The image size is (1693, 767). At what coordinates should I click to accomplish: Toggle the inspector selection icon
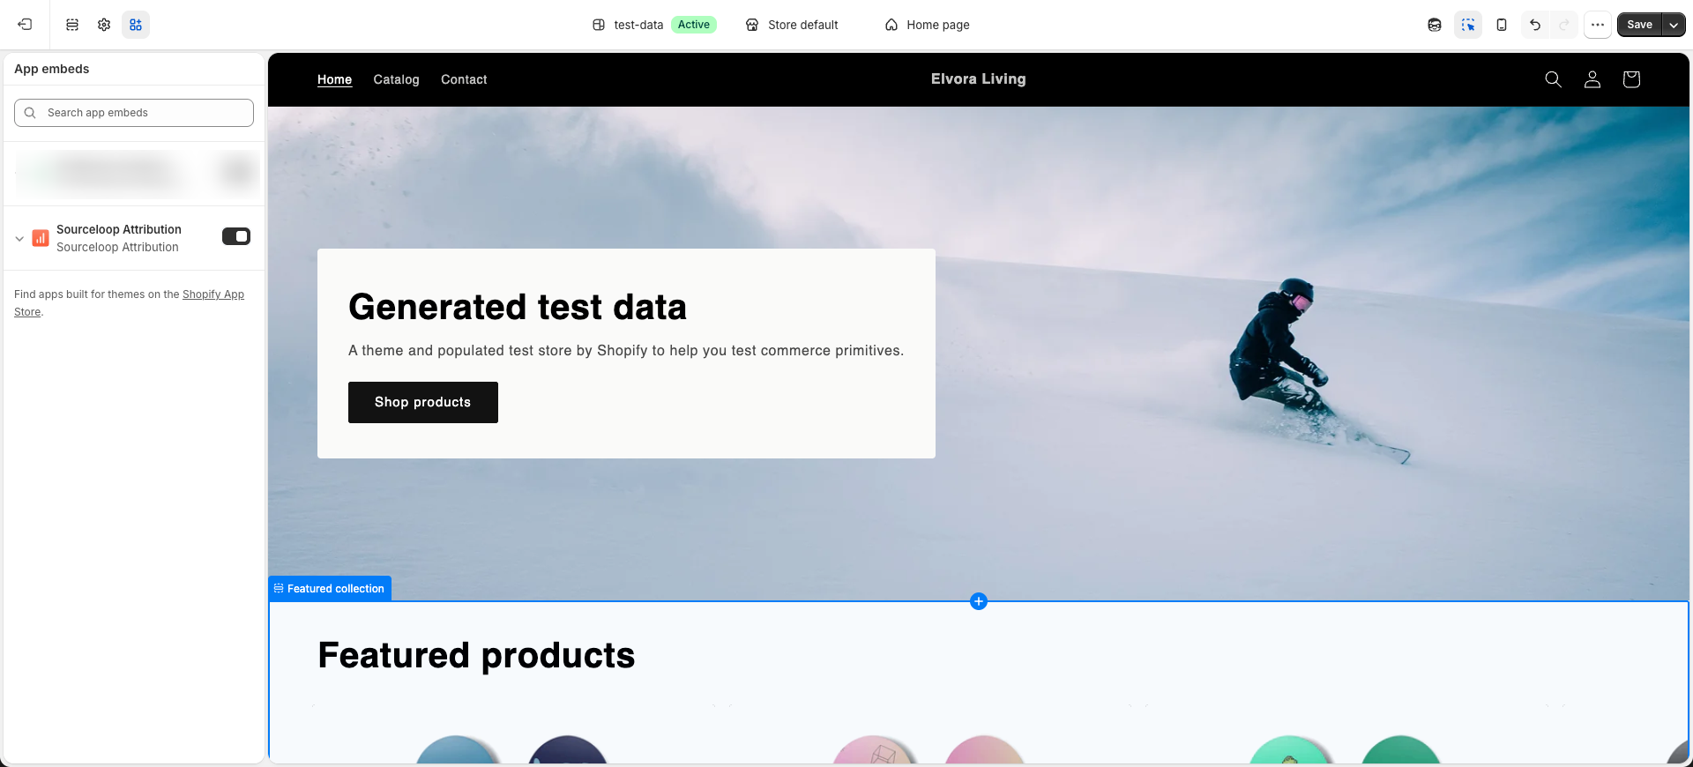tap(1468, 25)
